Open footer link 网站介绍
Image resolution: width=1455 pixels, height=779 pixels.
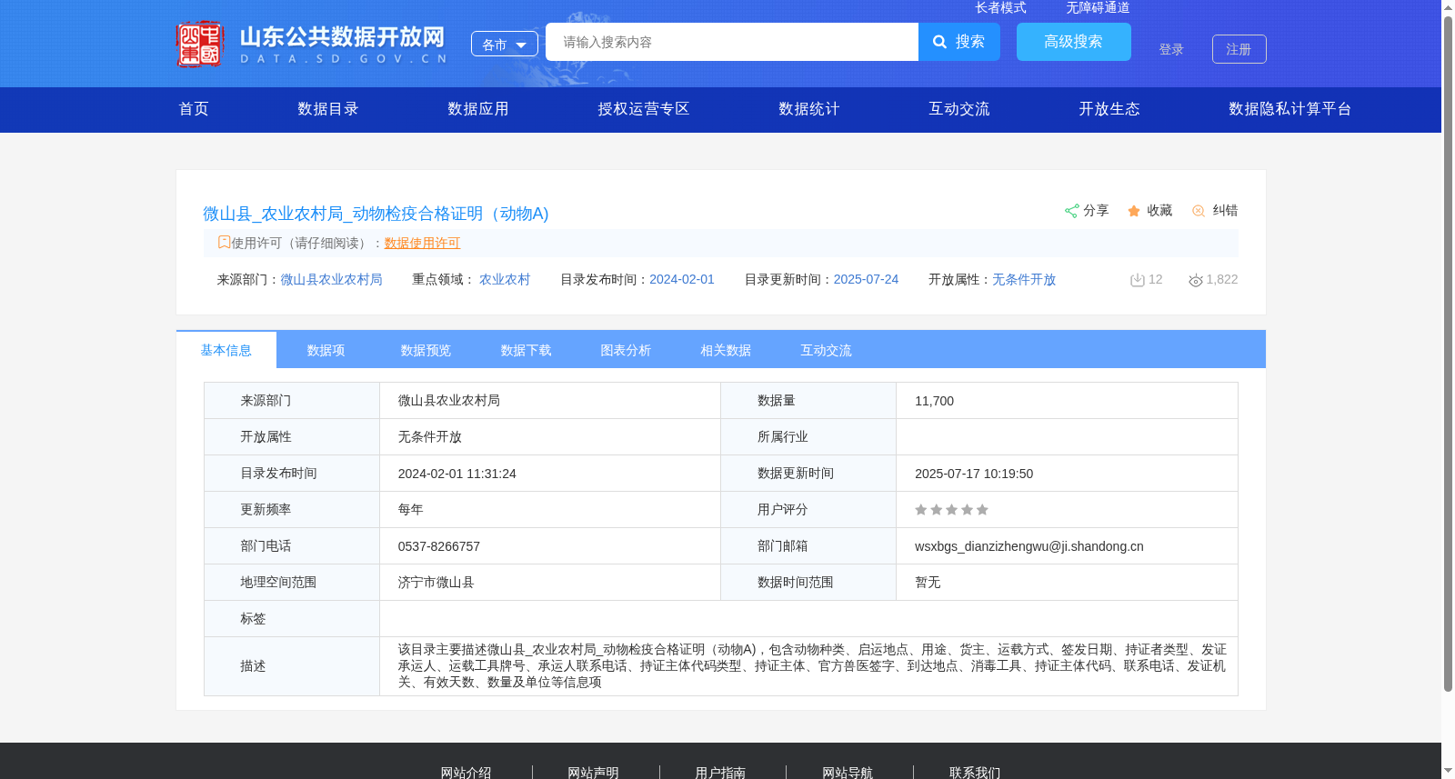click(x=466, y=773)
